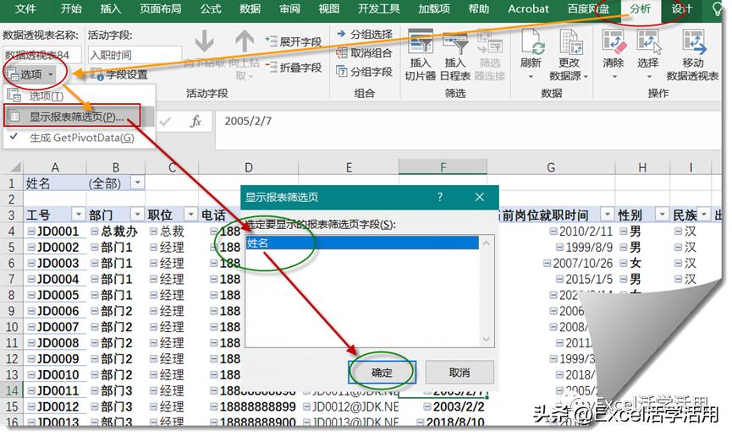Click 取消 in the dialog
The width and height of the screenshot is (732, 436).
click(x=460, y=372)
